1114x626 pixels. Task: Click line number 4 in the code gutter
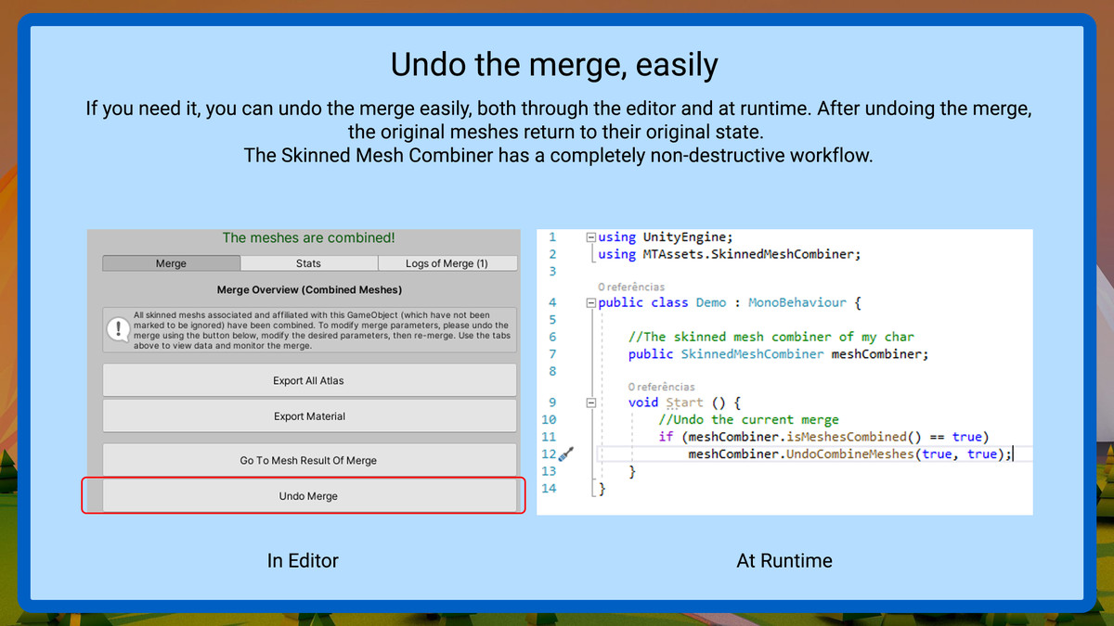point(552,303)
